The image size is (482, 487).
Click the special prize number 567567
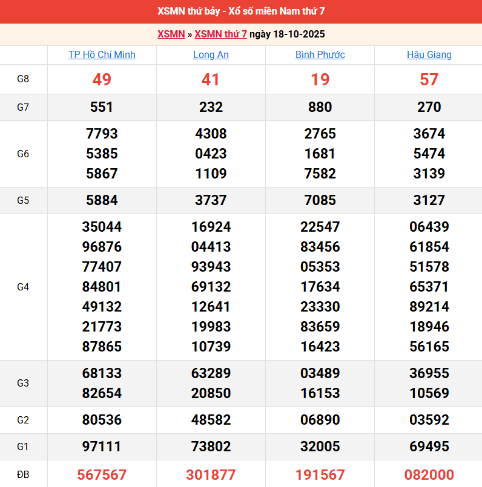coord(102,475)
